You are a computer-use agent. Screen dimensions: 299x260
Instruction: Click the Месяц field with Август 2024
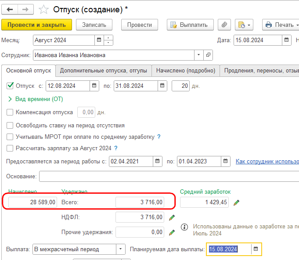point(64,40)
